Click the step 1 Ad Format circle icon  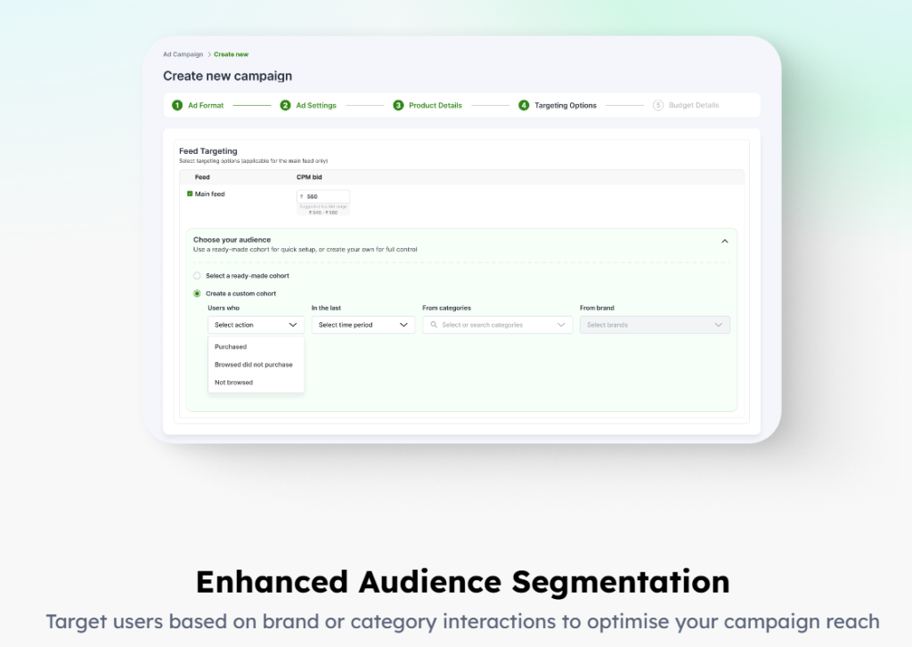[x=177, y=105]
